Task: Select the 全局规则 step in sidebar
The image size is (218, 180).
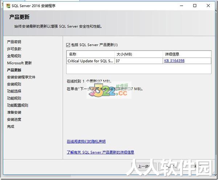Action: pos(14,56)
